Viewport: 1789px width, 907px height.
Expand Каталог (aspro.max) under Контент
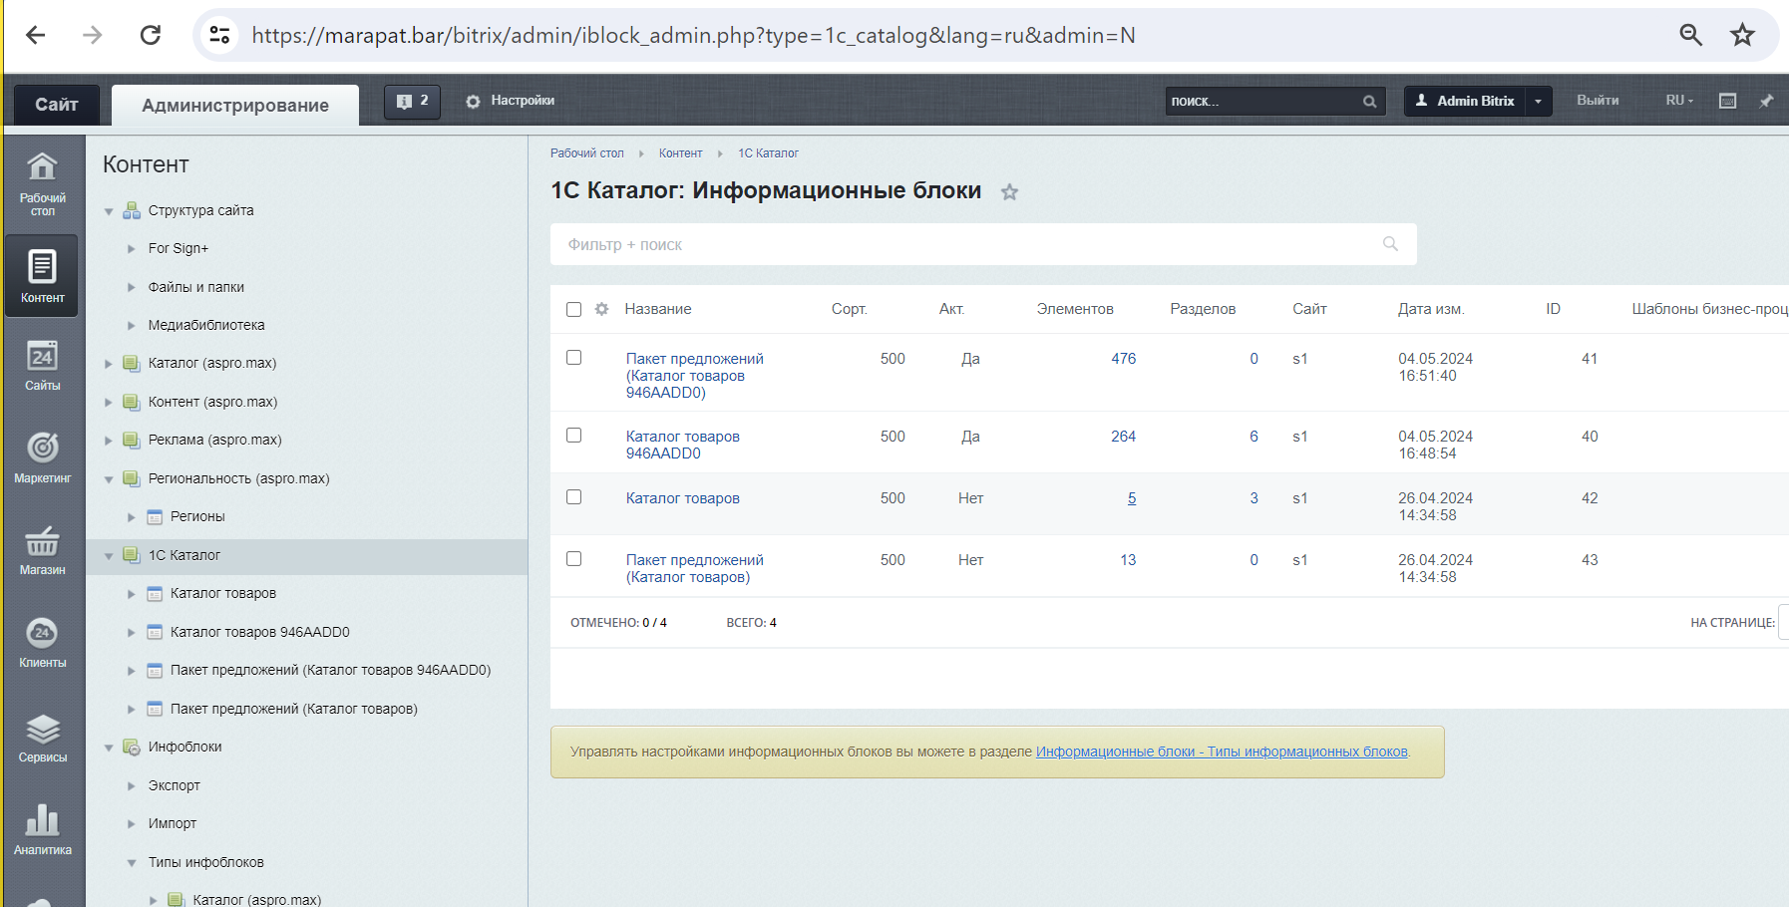(109, 364)
